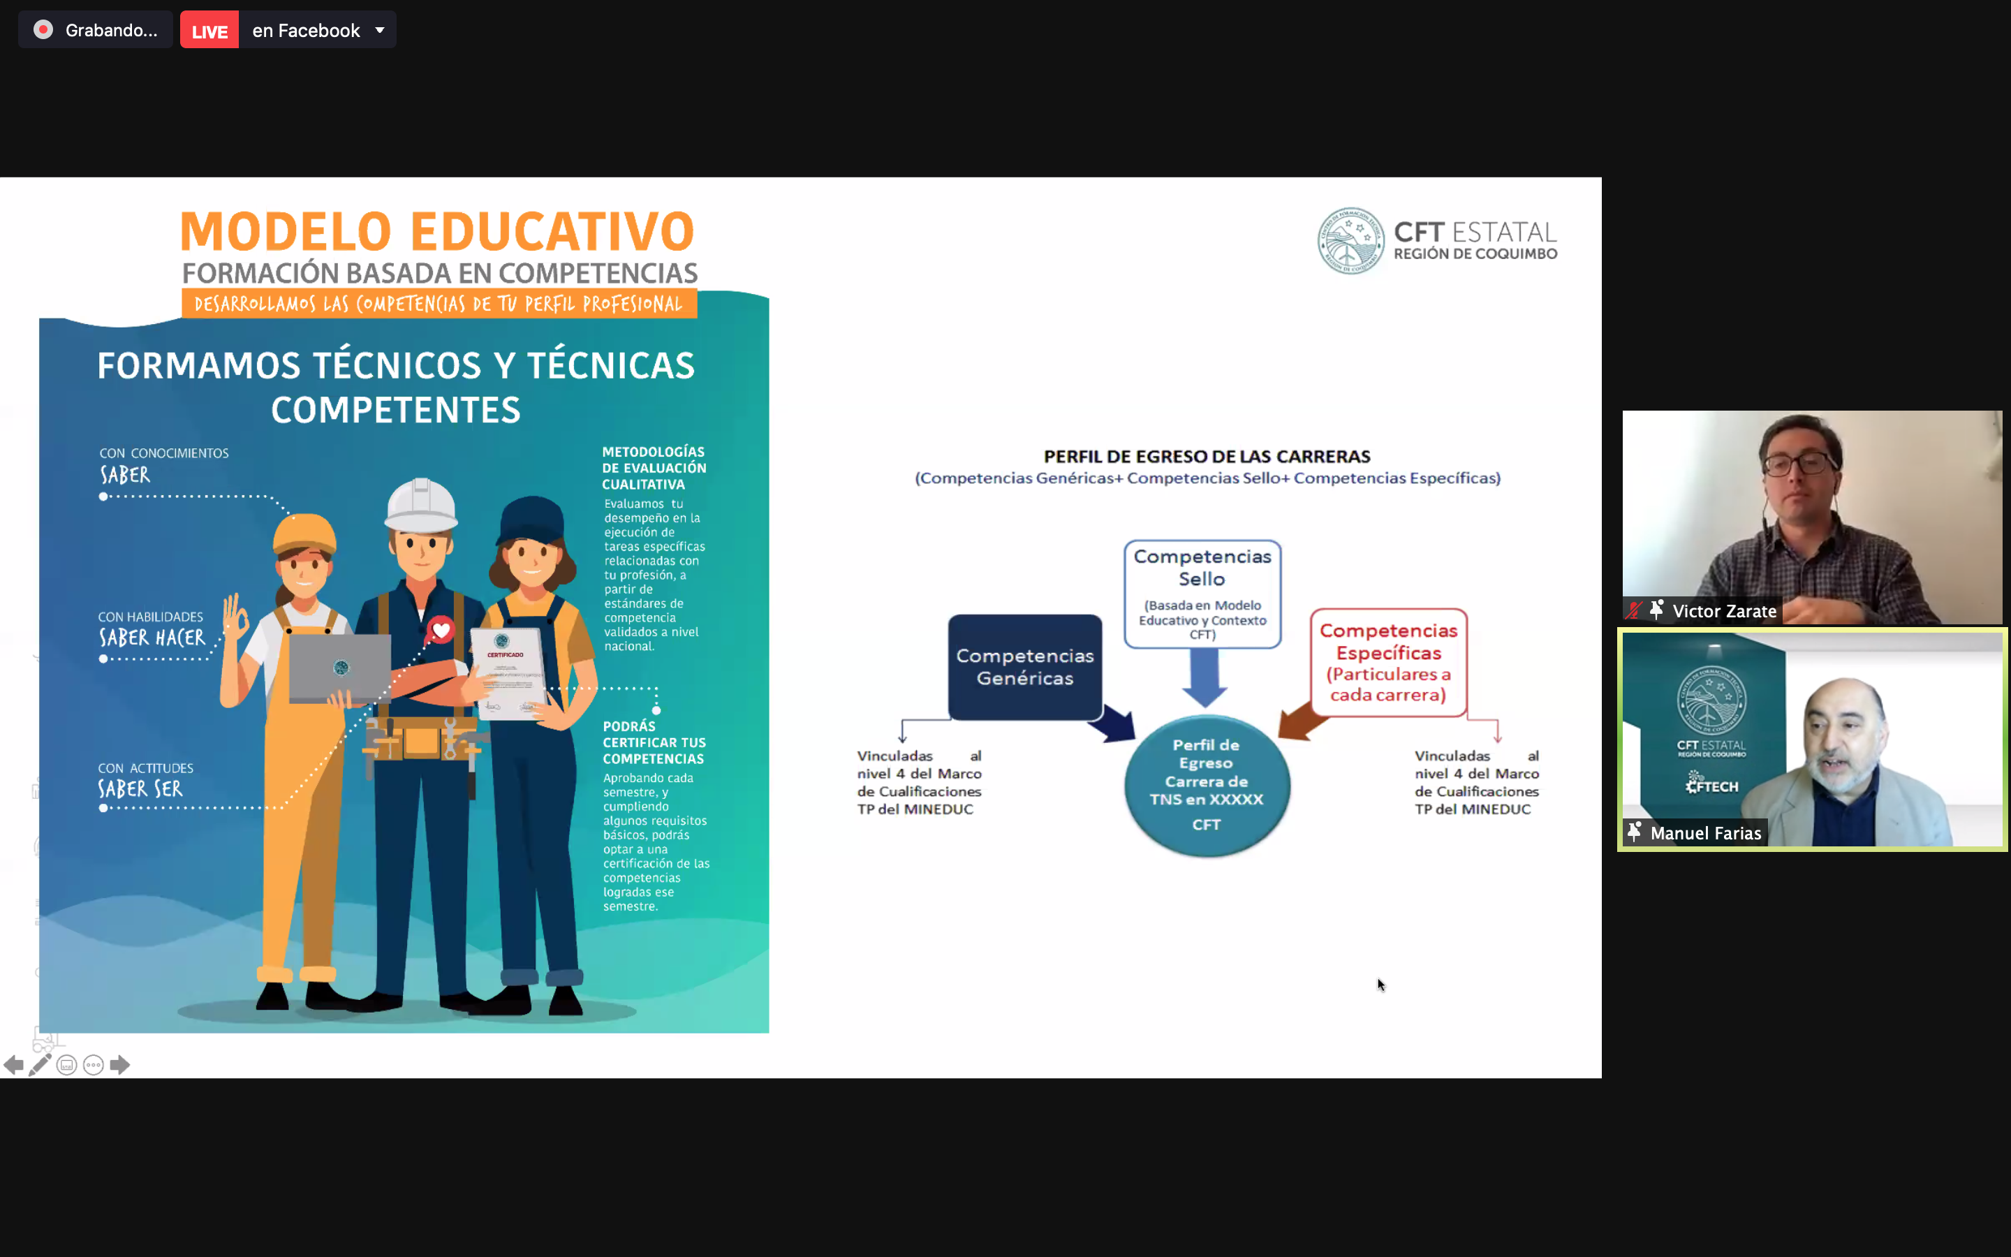Image resolution: width=2011 pixels, height=1257 pixels.
Task: Click Victor Zarate's muted microphone icon
Action: [1634, 610]
